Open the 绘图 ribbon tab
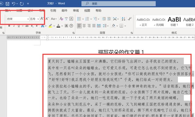Screen dimensions: 195x117 click(x=19, y=11)
